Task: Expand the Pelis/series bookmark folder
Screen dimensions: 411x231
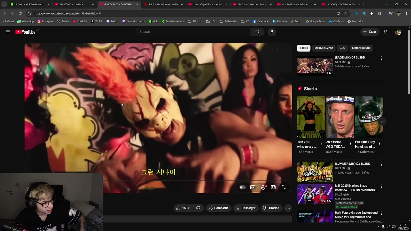Action: point(228,21)
